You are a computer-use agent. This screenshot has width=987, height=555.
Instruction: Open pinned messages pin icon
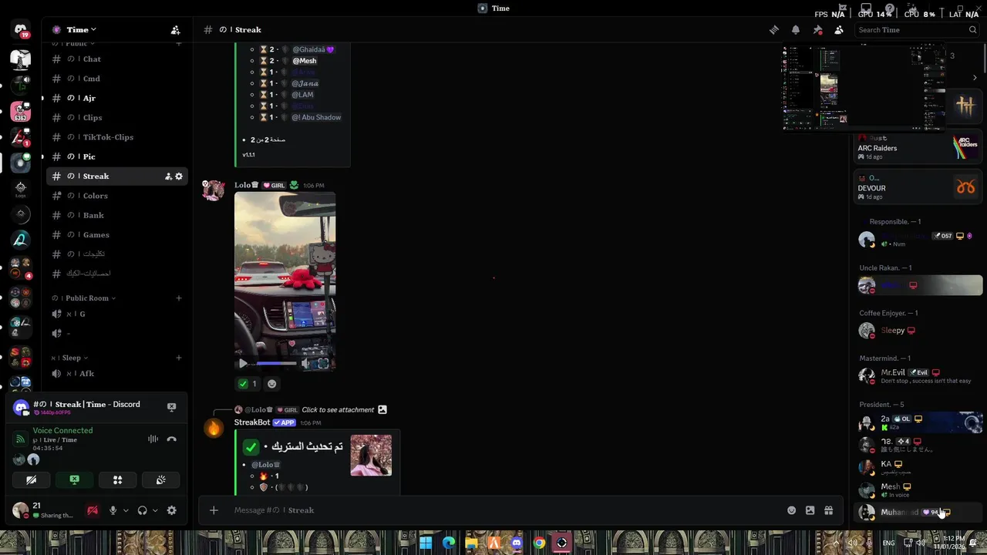coord(817,30)
